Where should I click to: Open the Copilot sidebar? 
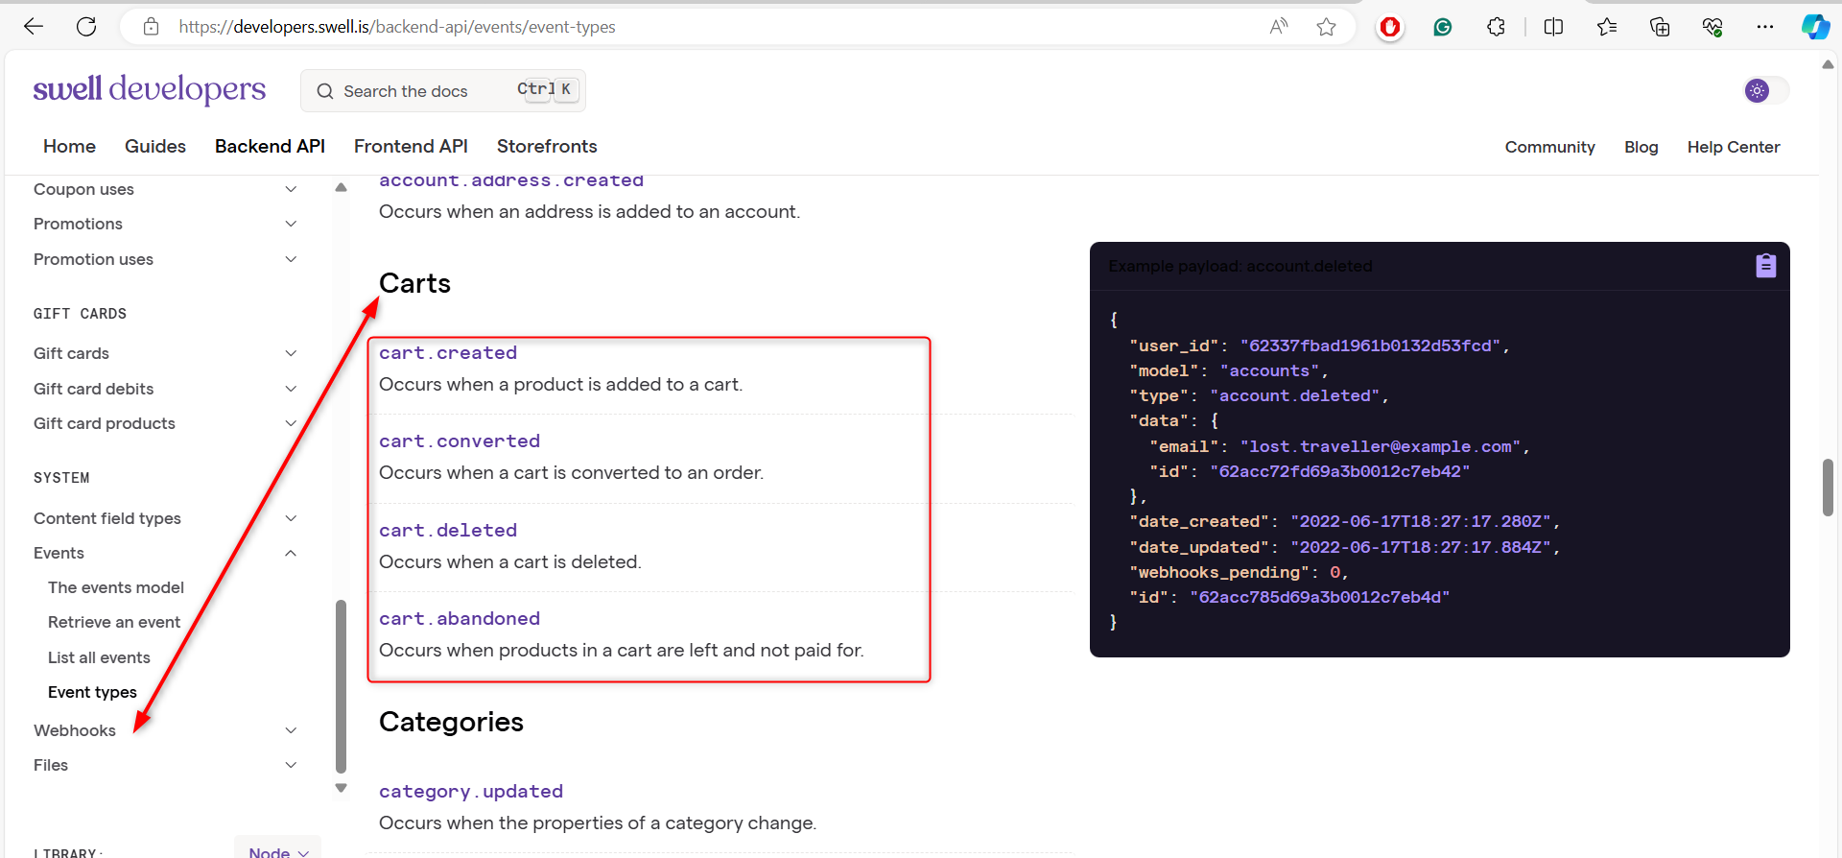1815,27
